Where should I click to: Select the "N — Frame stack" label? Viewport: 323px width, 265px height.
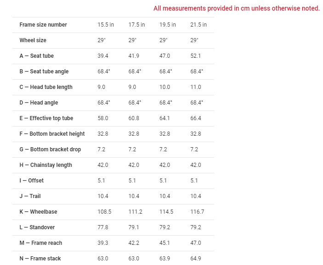click(40, 259)
